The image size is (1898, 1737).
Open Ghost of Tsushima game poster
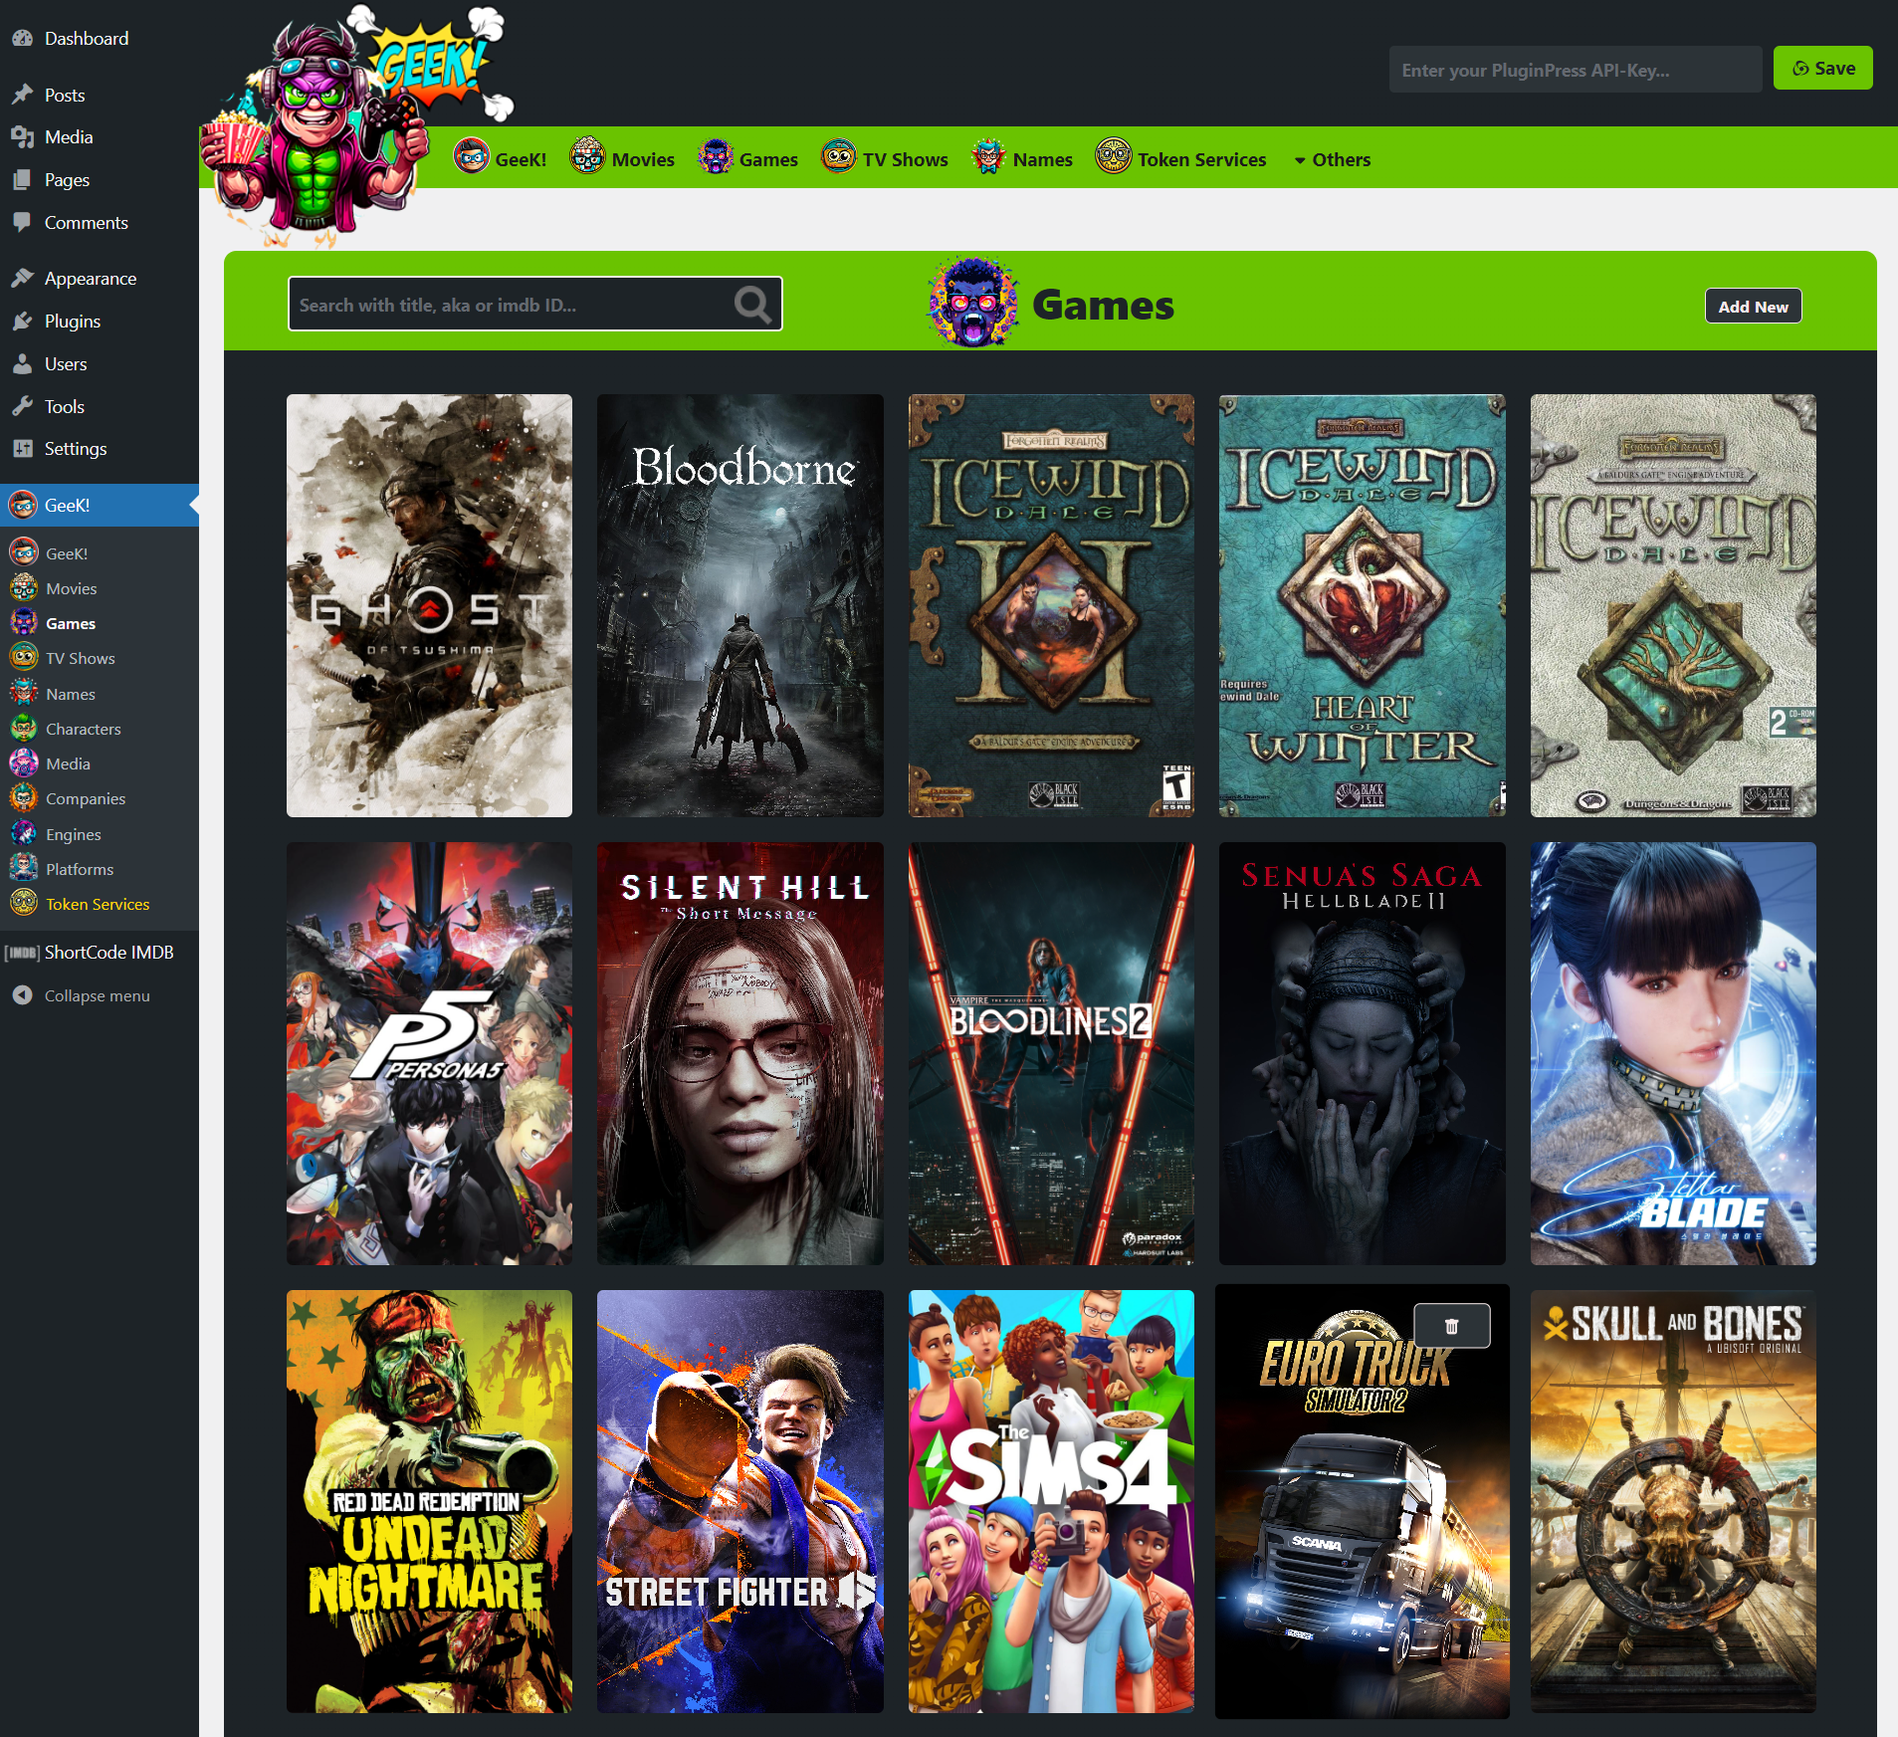click(429, 605)
